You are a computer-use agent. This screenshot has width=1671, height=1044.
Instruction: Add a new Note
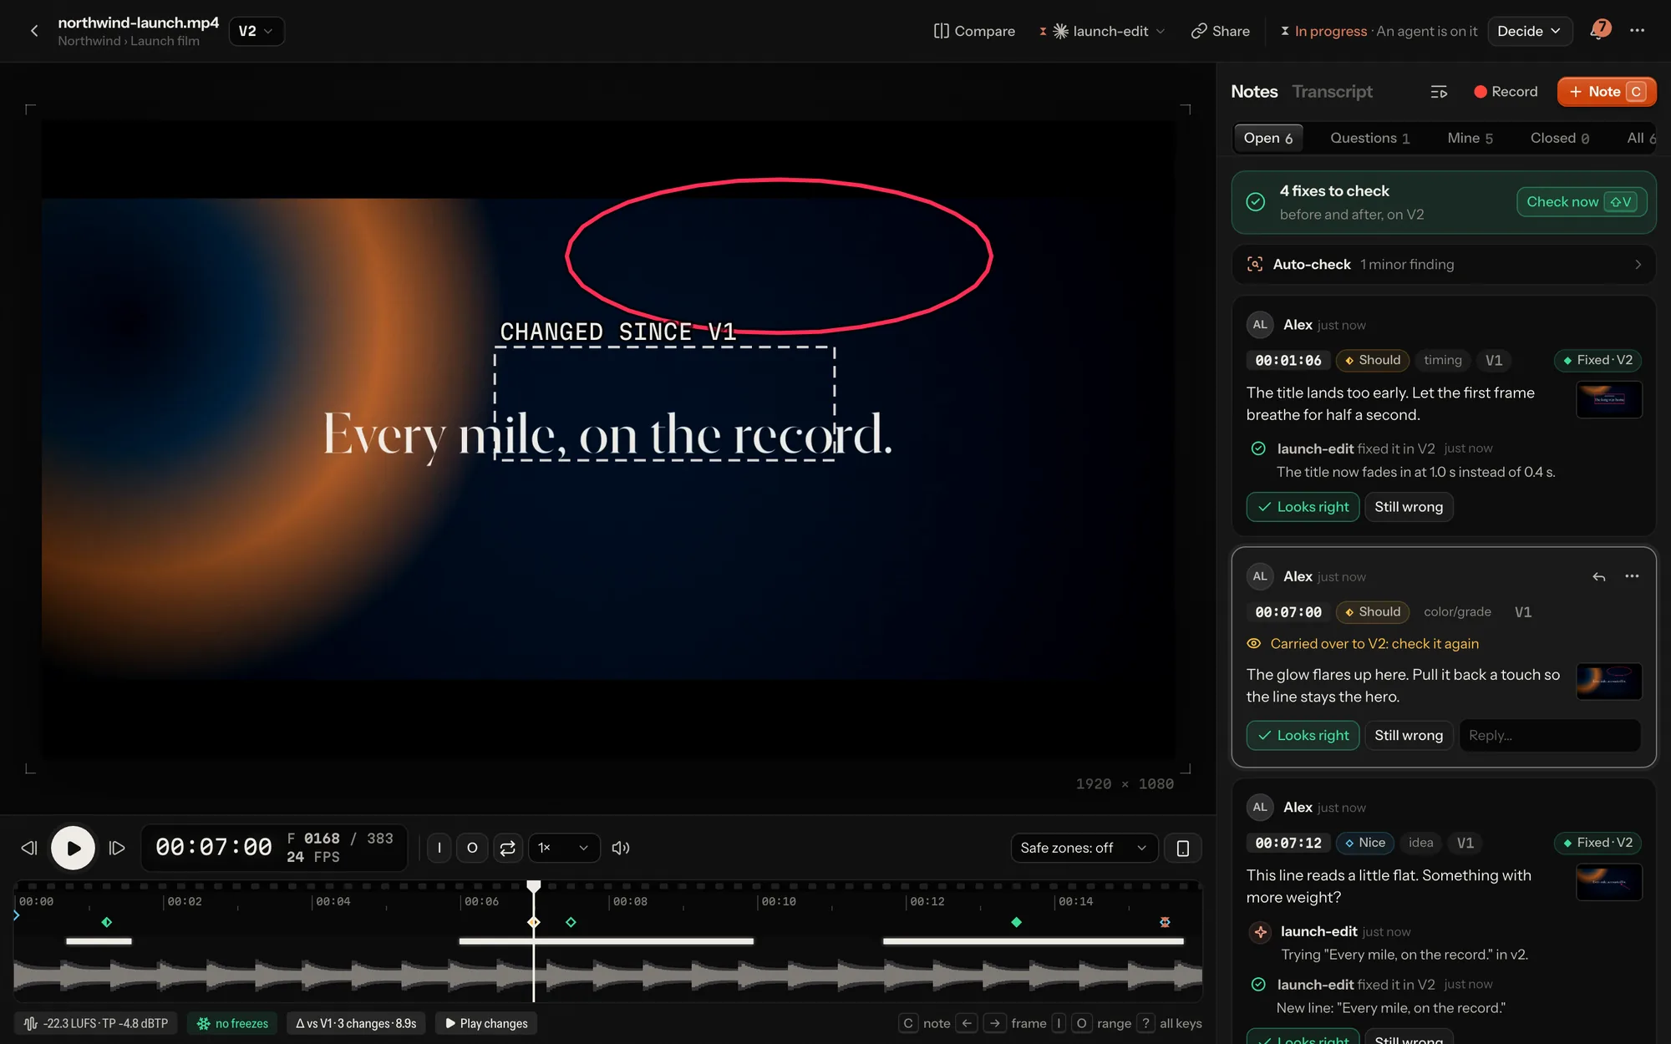tap(1606, 92)
